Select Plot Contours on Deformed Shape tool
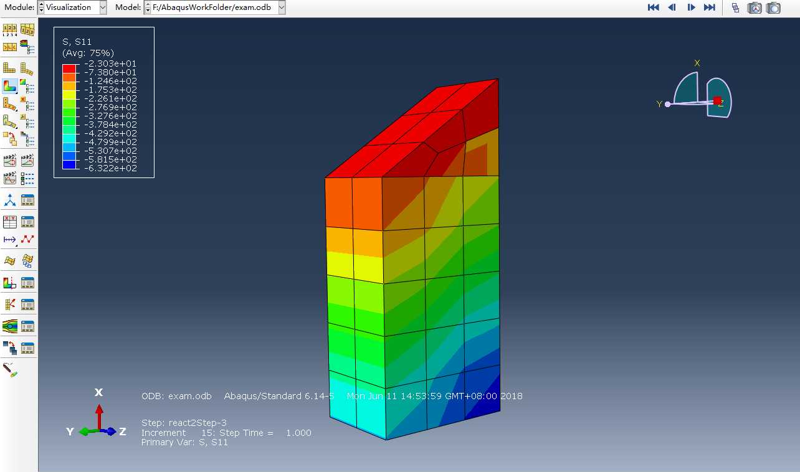The width and height of the screenshot is (800, 472). (x=10, y=85)
